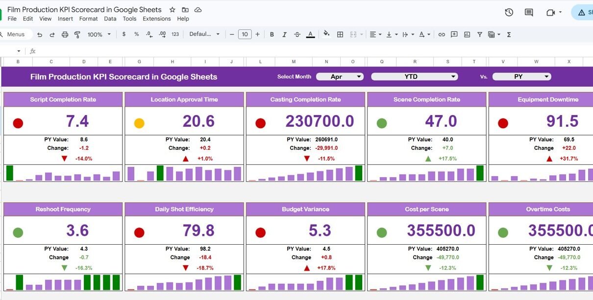Open the YTD dropdown selector
Viewport: 593px width, 300px height.
414,77
